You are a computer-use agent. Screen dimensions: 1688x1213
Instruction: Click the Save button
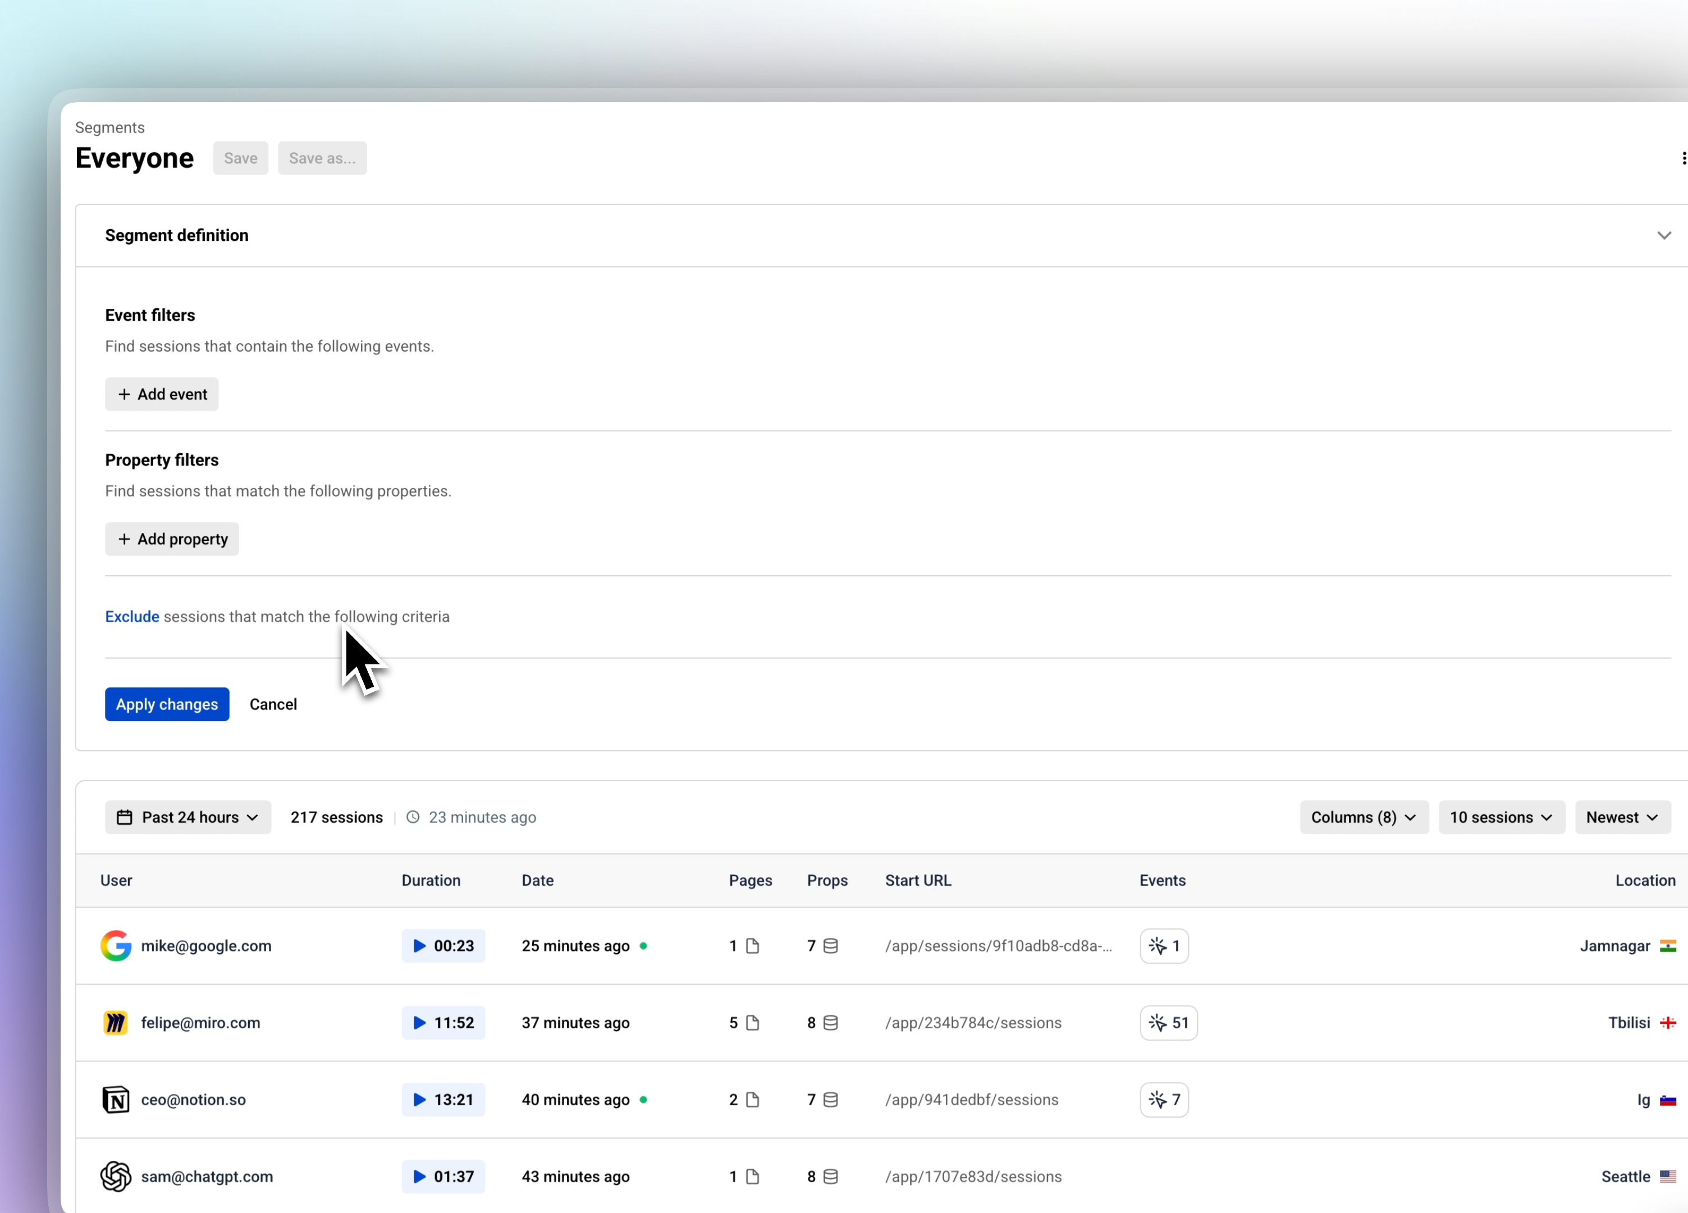pos(240,158)
